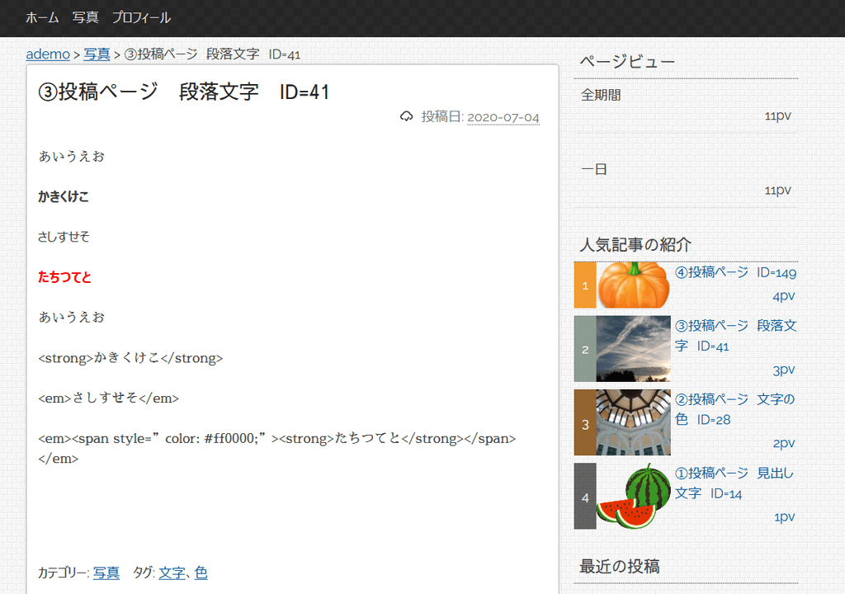
Task: Click the pumpkin thumbnail image
Action: click(x=633, y=285)
